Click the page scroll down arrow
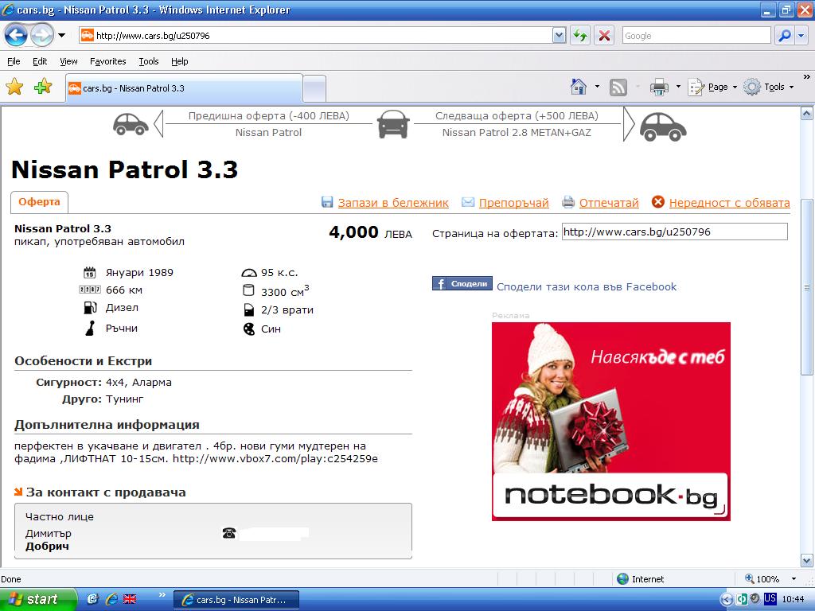815x611 pixels. pyautogui.click(x=807, y=561)
